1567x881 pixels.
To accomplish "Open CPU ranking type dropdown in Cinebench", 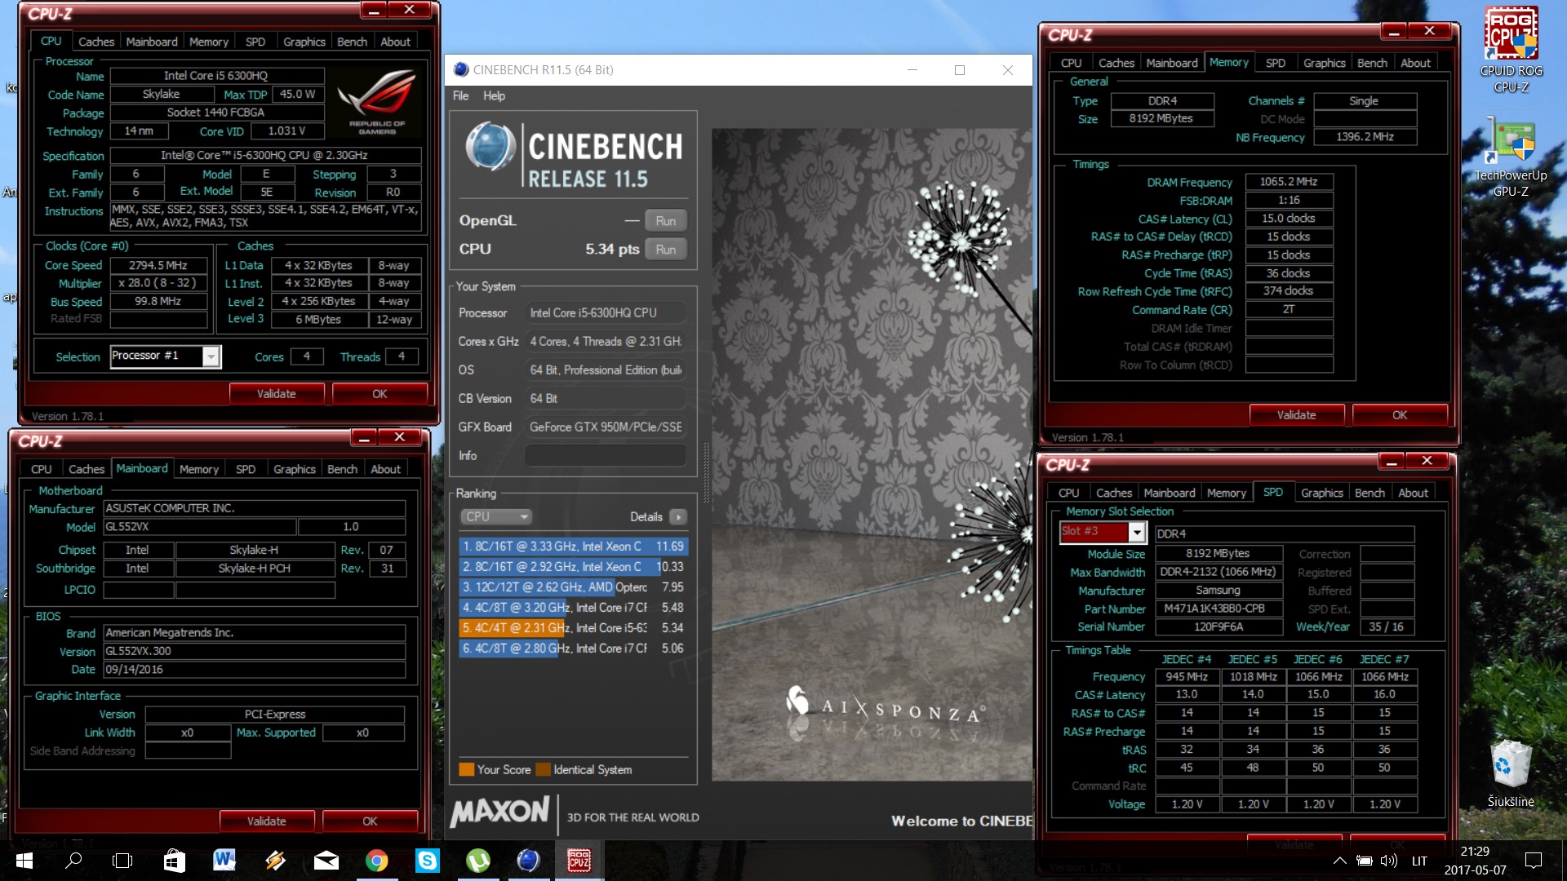I will click(x=496, y=517).
